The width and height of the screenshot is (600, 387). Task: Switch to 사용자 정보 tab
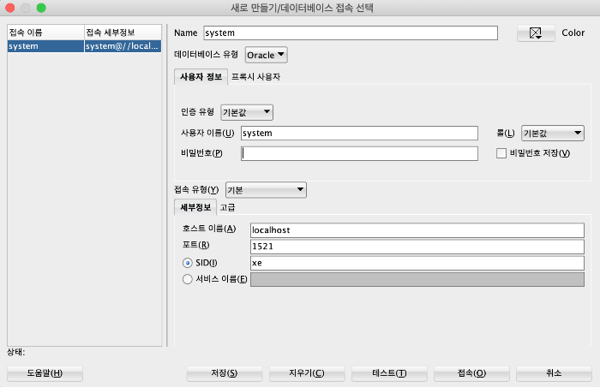point(201,77)
